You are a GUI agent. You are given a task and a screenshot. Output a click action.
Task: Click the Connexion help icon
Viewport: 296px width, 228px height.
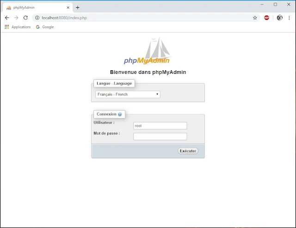(x=120, y=114)
